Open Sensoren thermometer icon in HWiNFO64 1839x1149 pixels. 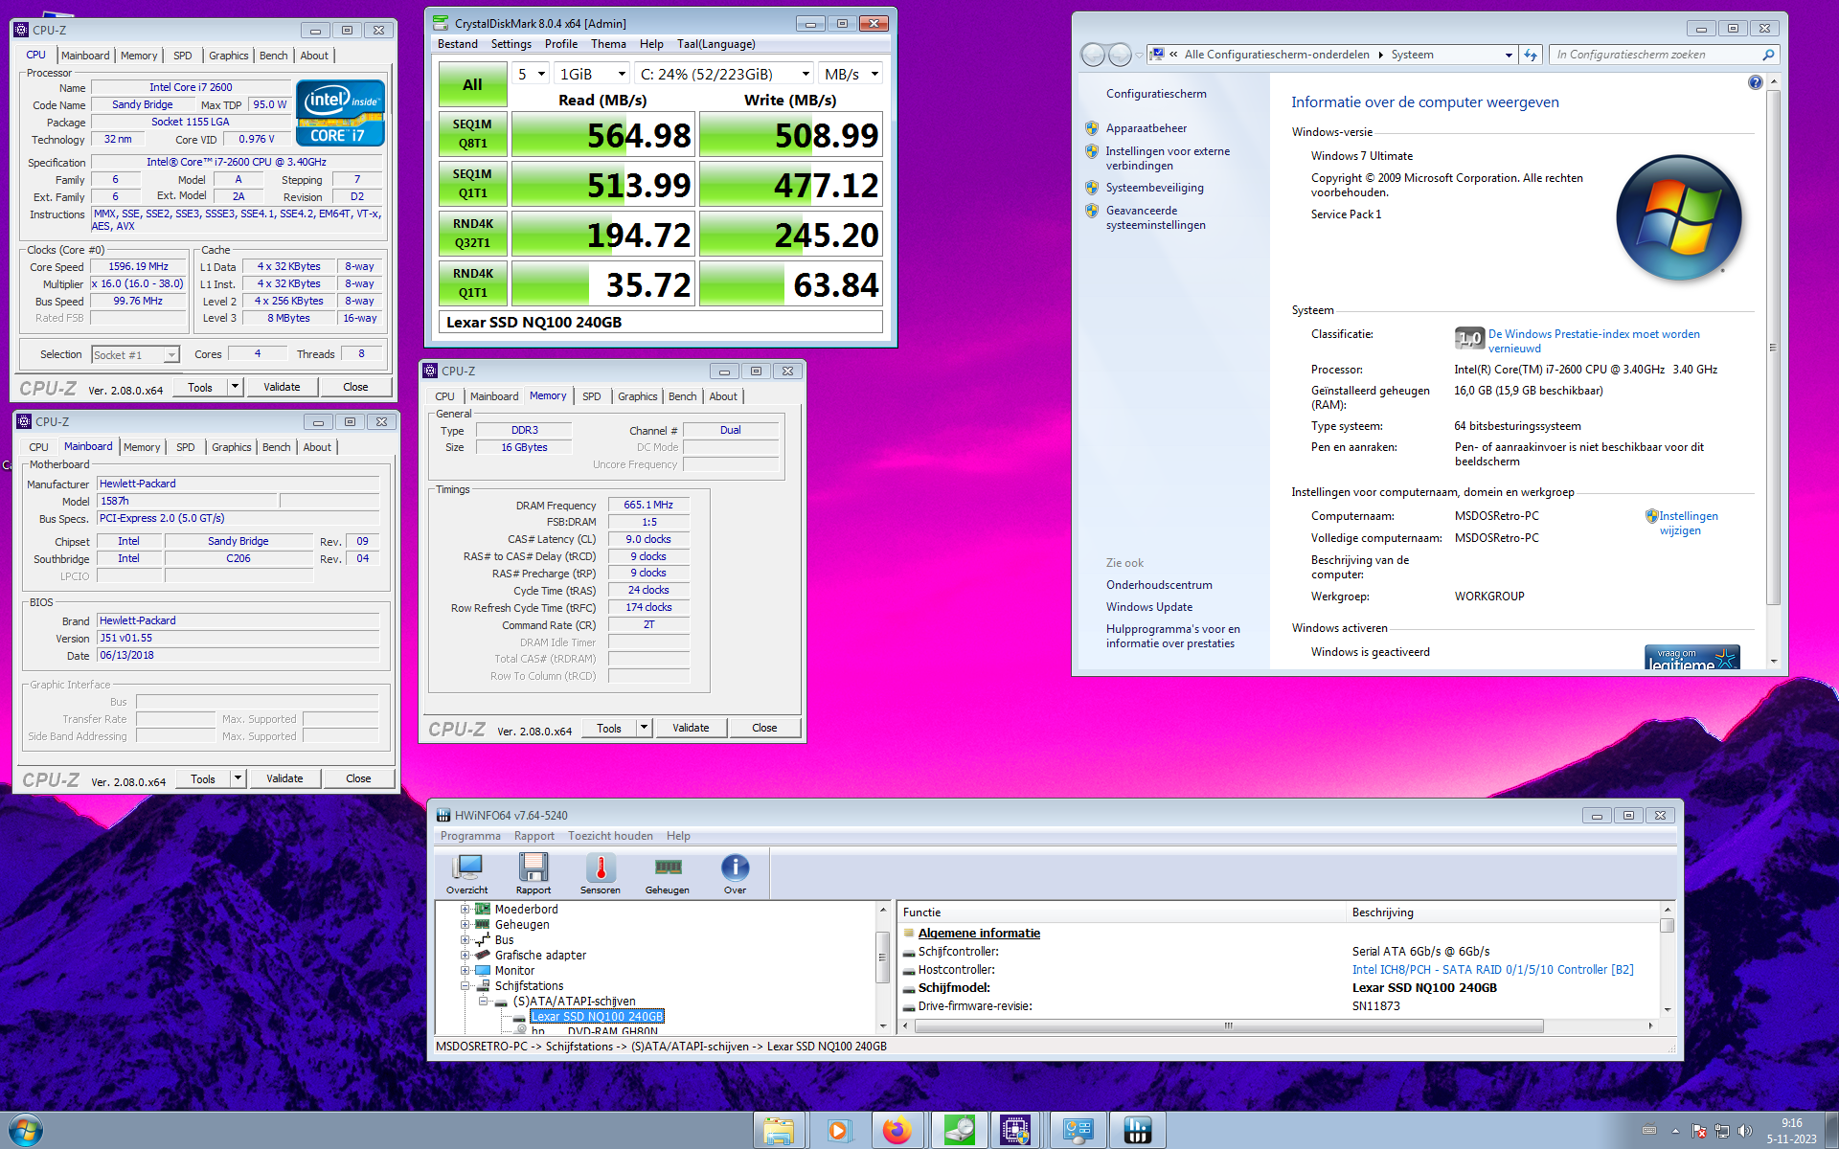[x=601, y=873]
